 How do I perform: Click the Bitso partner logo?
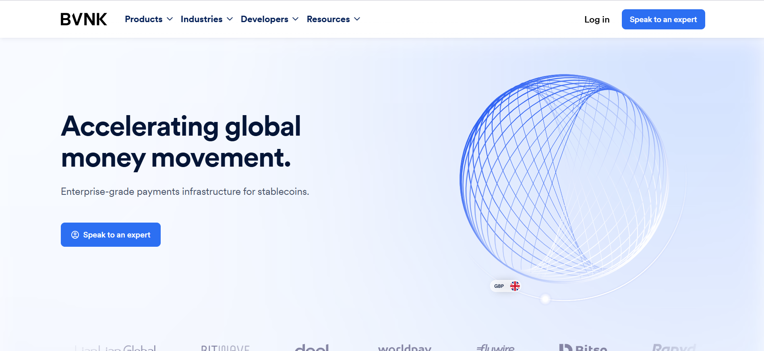tap(583, 347)
